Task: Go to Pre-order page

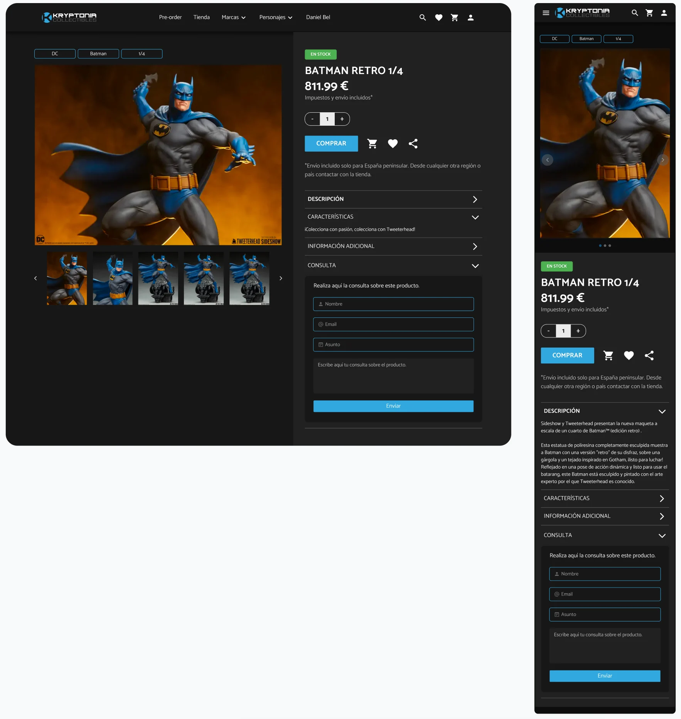Action: coord(170,17)
